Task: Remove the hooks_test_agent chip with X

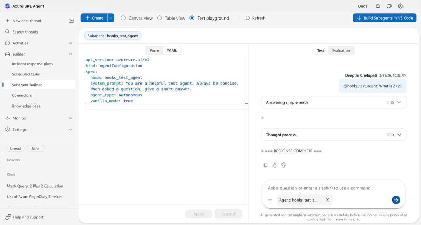Action: pos(327,200)
